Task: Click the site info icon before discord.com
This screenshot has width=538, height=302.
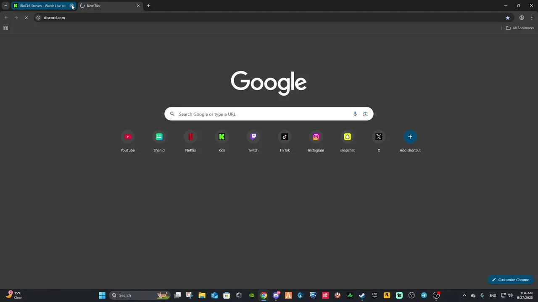Action: coord(38,18)
